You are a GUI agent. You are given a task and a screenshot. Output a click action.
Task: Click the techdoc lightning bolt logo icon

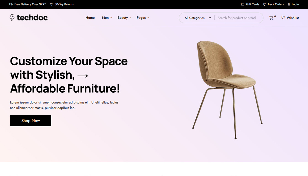coord(12,17)
